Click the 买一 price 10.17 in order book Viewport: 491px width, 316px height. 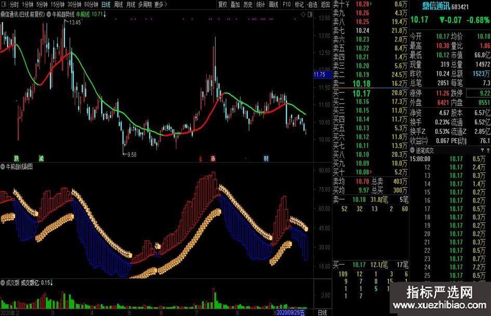click(x=361, y=93)
